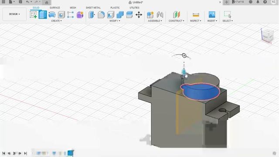Expand the SELECT menu
The width and height of the screenshot is (279, 157).
click(x=228, y=21)
